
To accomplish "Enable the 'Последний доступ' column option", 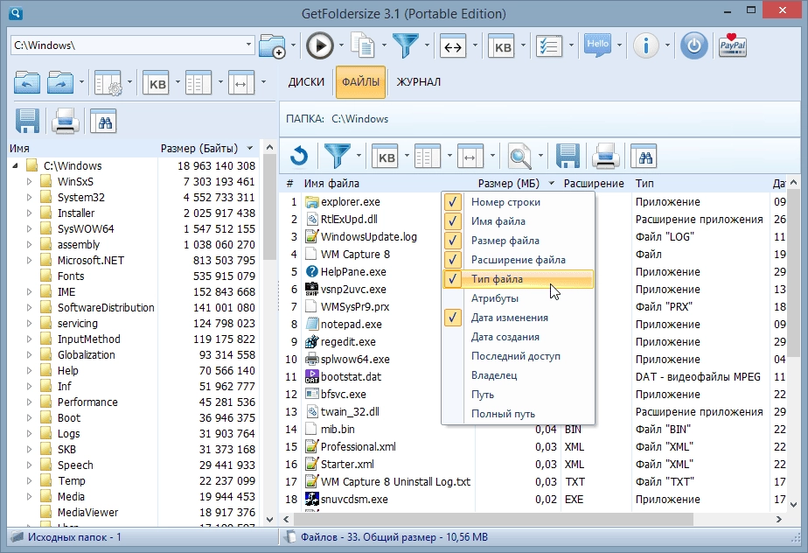I will click(518, 356).
